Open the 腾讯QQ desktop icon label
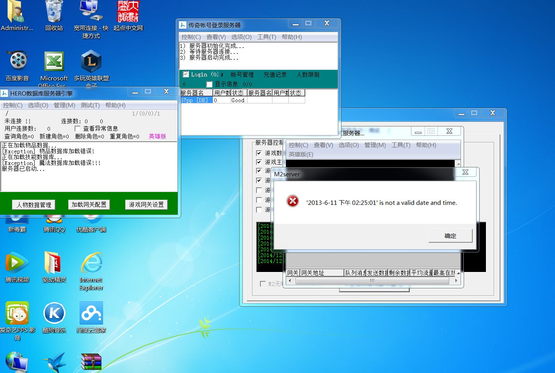This screenshot has width=555, height=373. click(54, 229)
